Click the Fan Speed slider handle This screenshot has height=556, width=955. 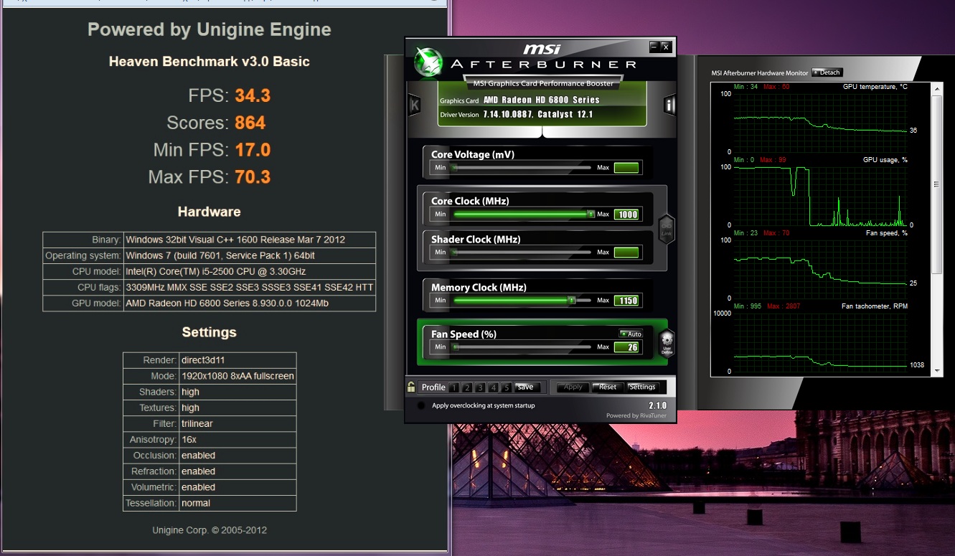click(455, 347)
